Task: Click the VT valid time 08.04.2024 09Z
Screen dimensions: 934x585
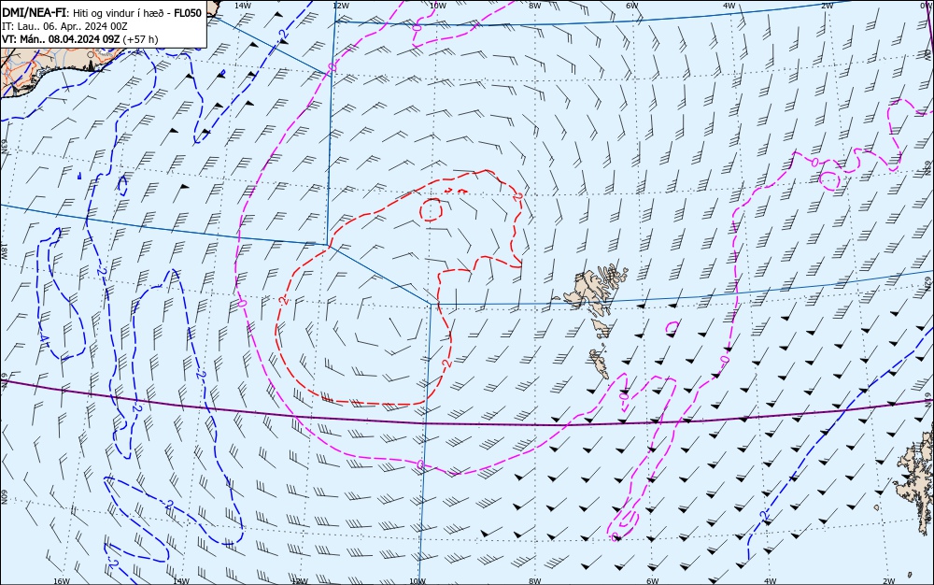Action: 61,39
